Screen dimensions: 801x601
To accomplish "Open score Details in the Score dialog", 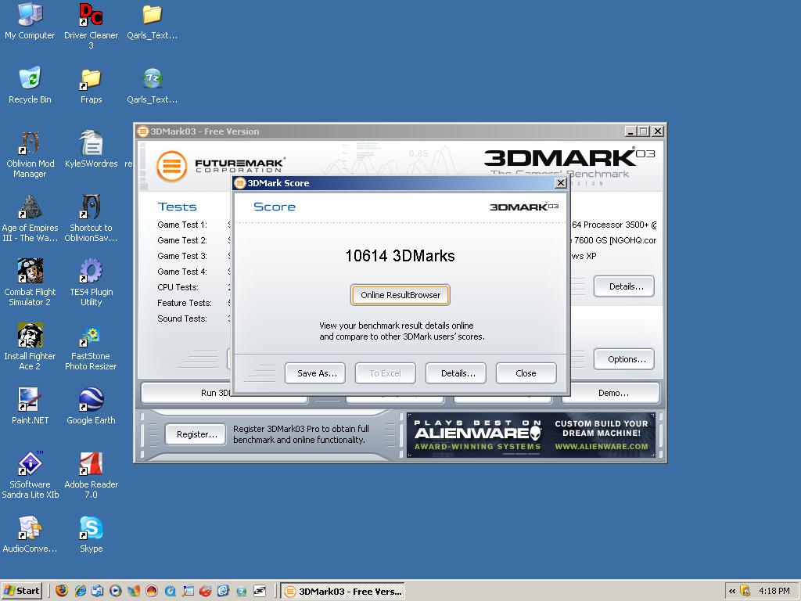I will point(456,373).
